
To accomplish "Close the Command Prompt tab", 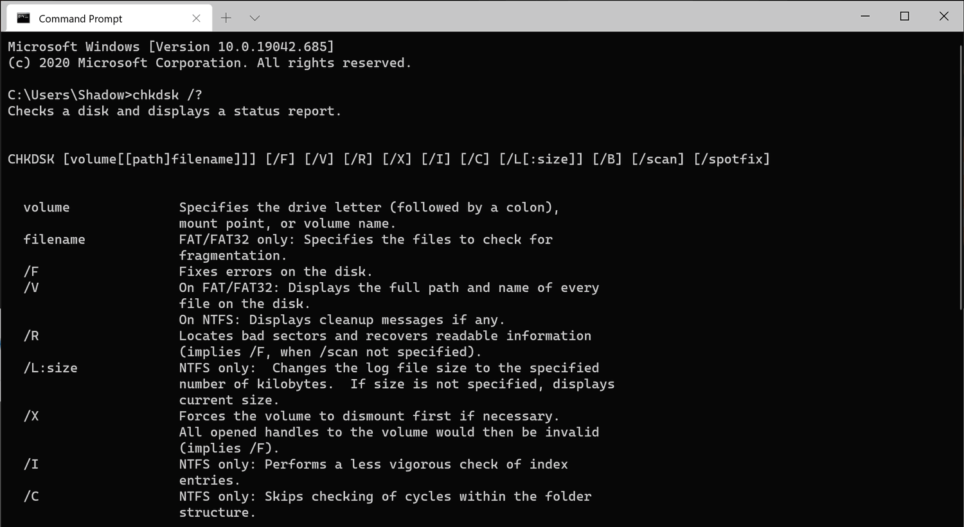I will click(197, 18).
